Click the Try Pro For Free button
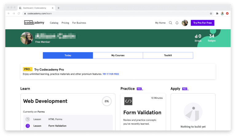Screen dimensions: 236x137 (203, 23)
